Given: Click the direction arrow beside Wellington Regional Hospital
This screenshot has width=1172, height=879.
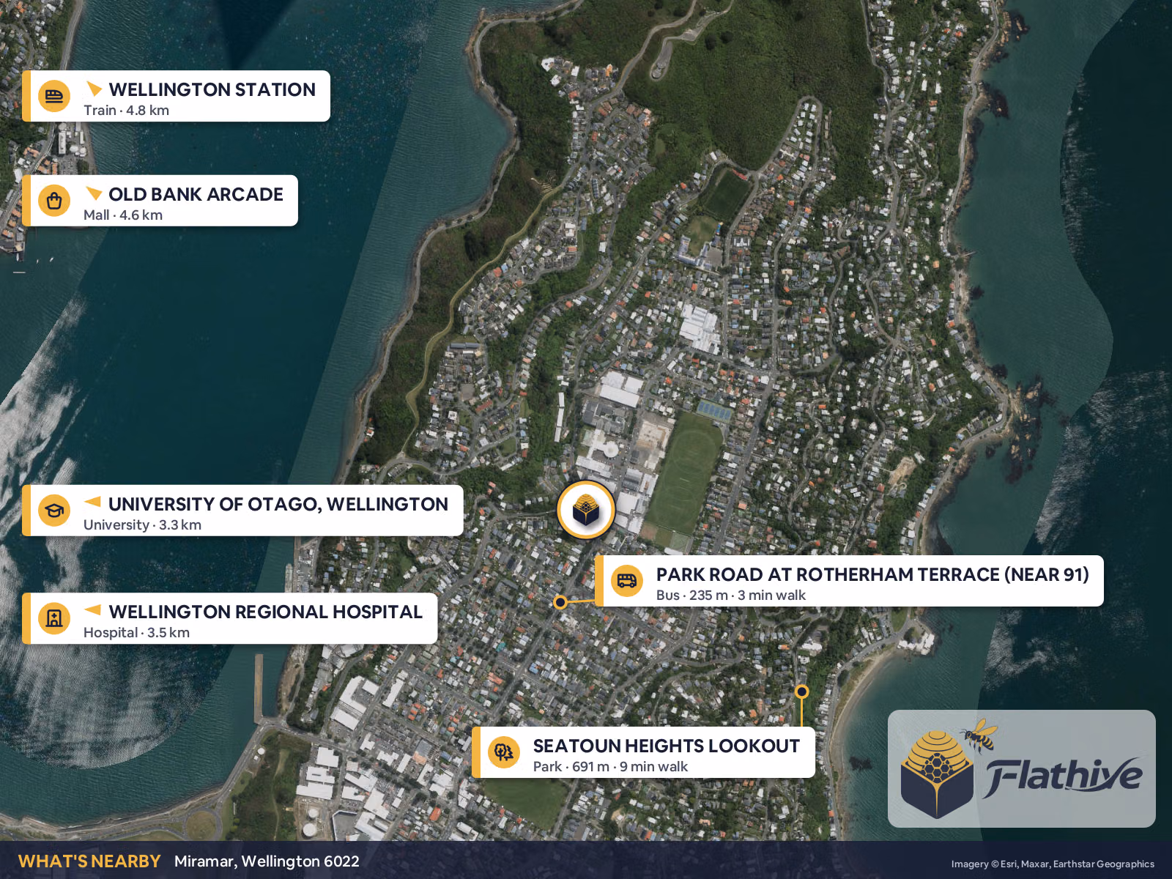Looking at the screenshot, I should [x=92, y=609].
